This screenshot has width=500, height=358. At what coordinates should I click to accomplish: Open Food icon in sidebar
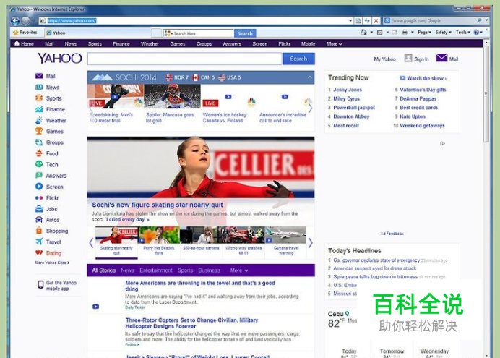(39, 153)
